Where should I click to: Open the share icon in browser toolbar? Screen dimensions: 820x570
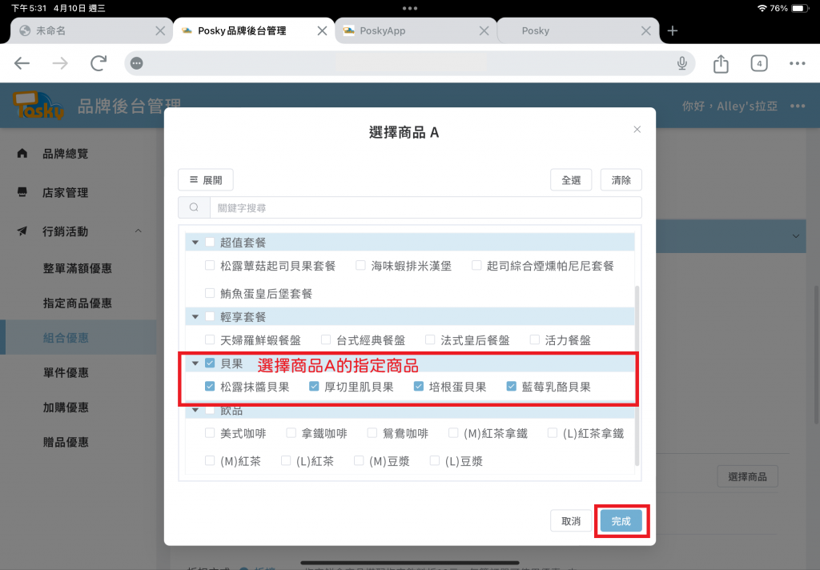pyautogui.click(x=721, y=63)
